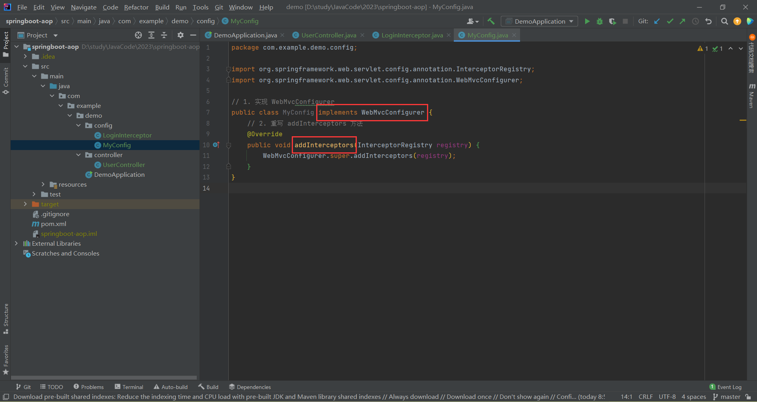The width and height of the screenshot is (757, 402).
Task: Open the Build menu
Action: (162, 7)
